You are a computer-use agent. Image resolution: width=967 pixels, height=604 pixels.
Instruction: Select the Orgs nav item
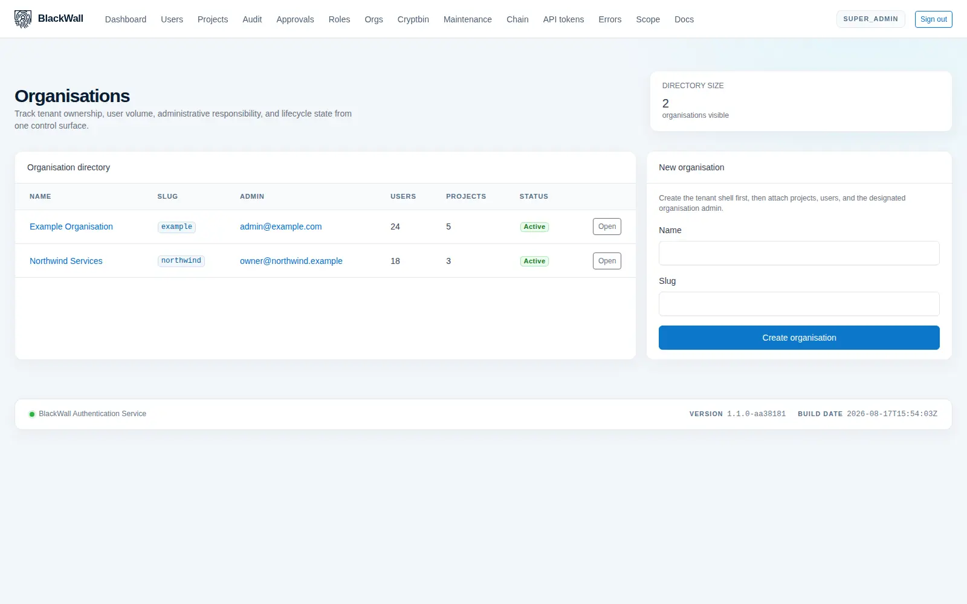click(374, 19)
